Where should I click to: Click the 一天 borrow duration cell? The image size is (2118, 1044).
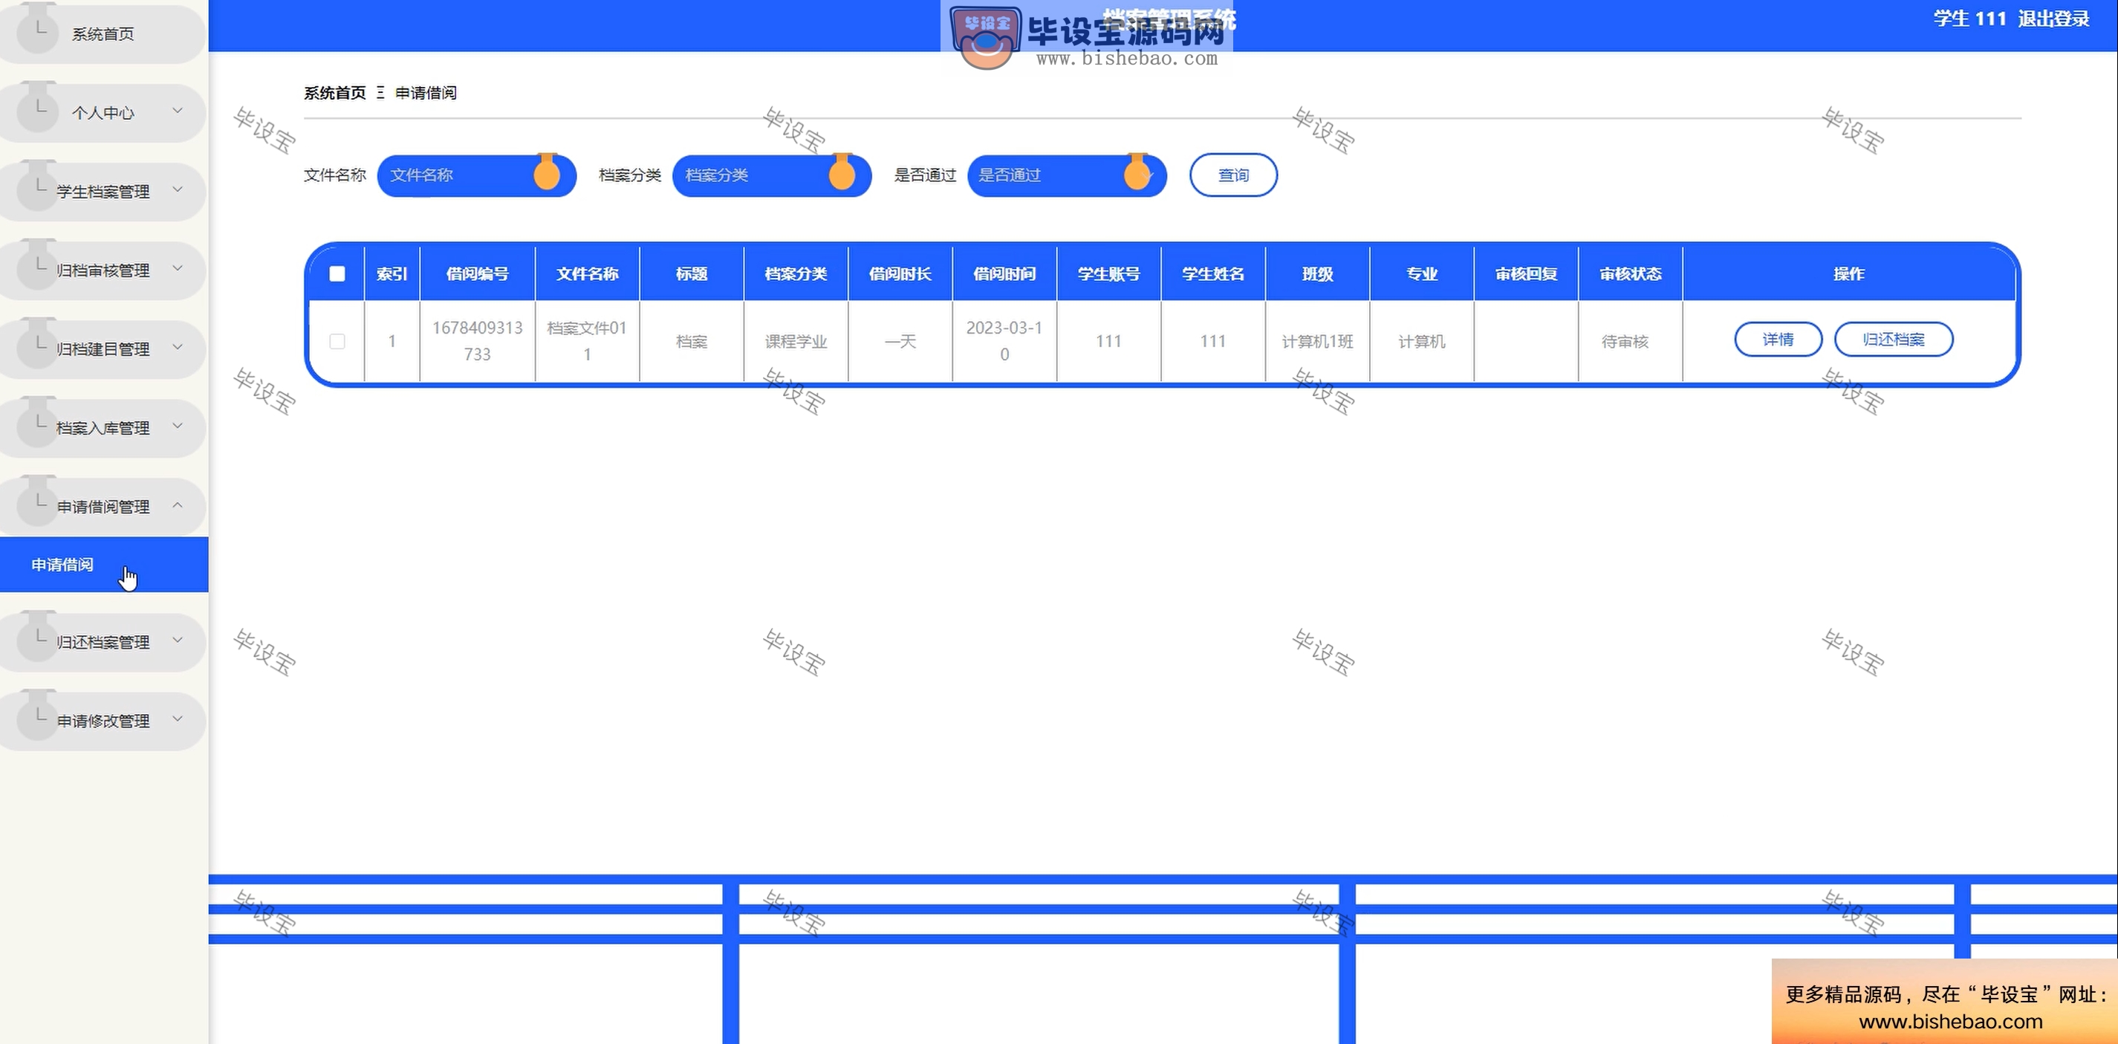(900, 341)
